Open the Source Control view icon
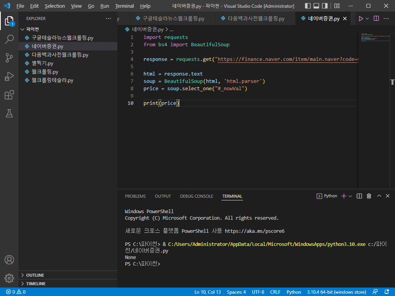 pyautogui.click(x=9, y=58)
